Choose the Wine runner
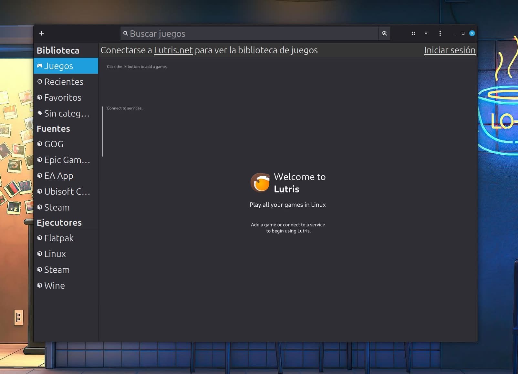The image size is (518, 374). click(x=54, y=286)
